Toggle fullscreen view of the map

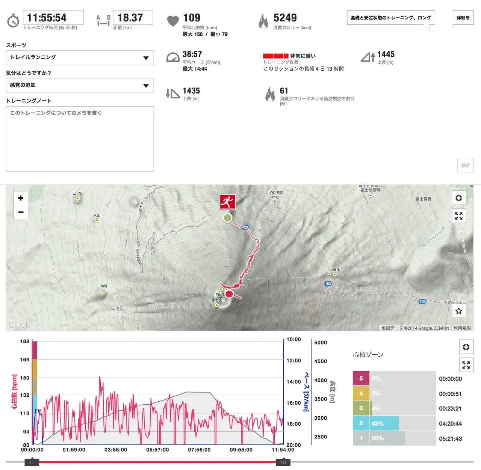coord(459,216)
